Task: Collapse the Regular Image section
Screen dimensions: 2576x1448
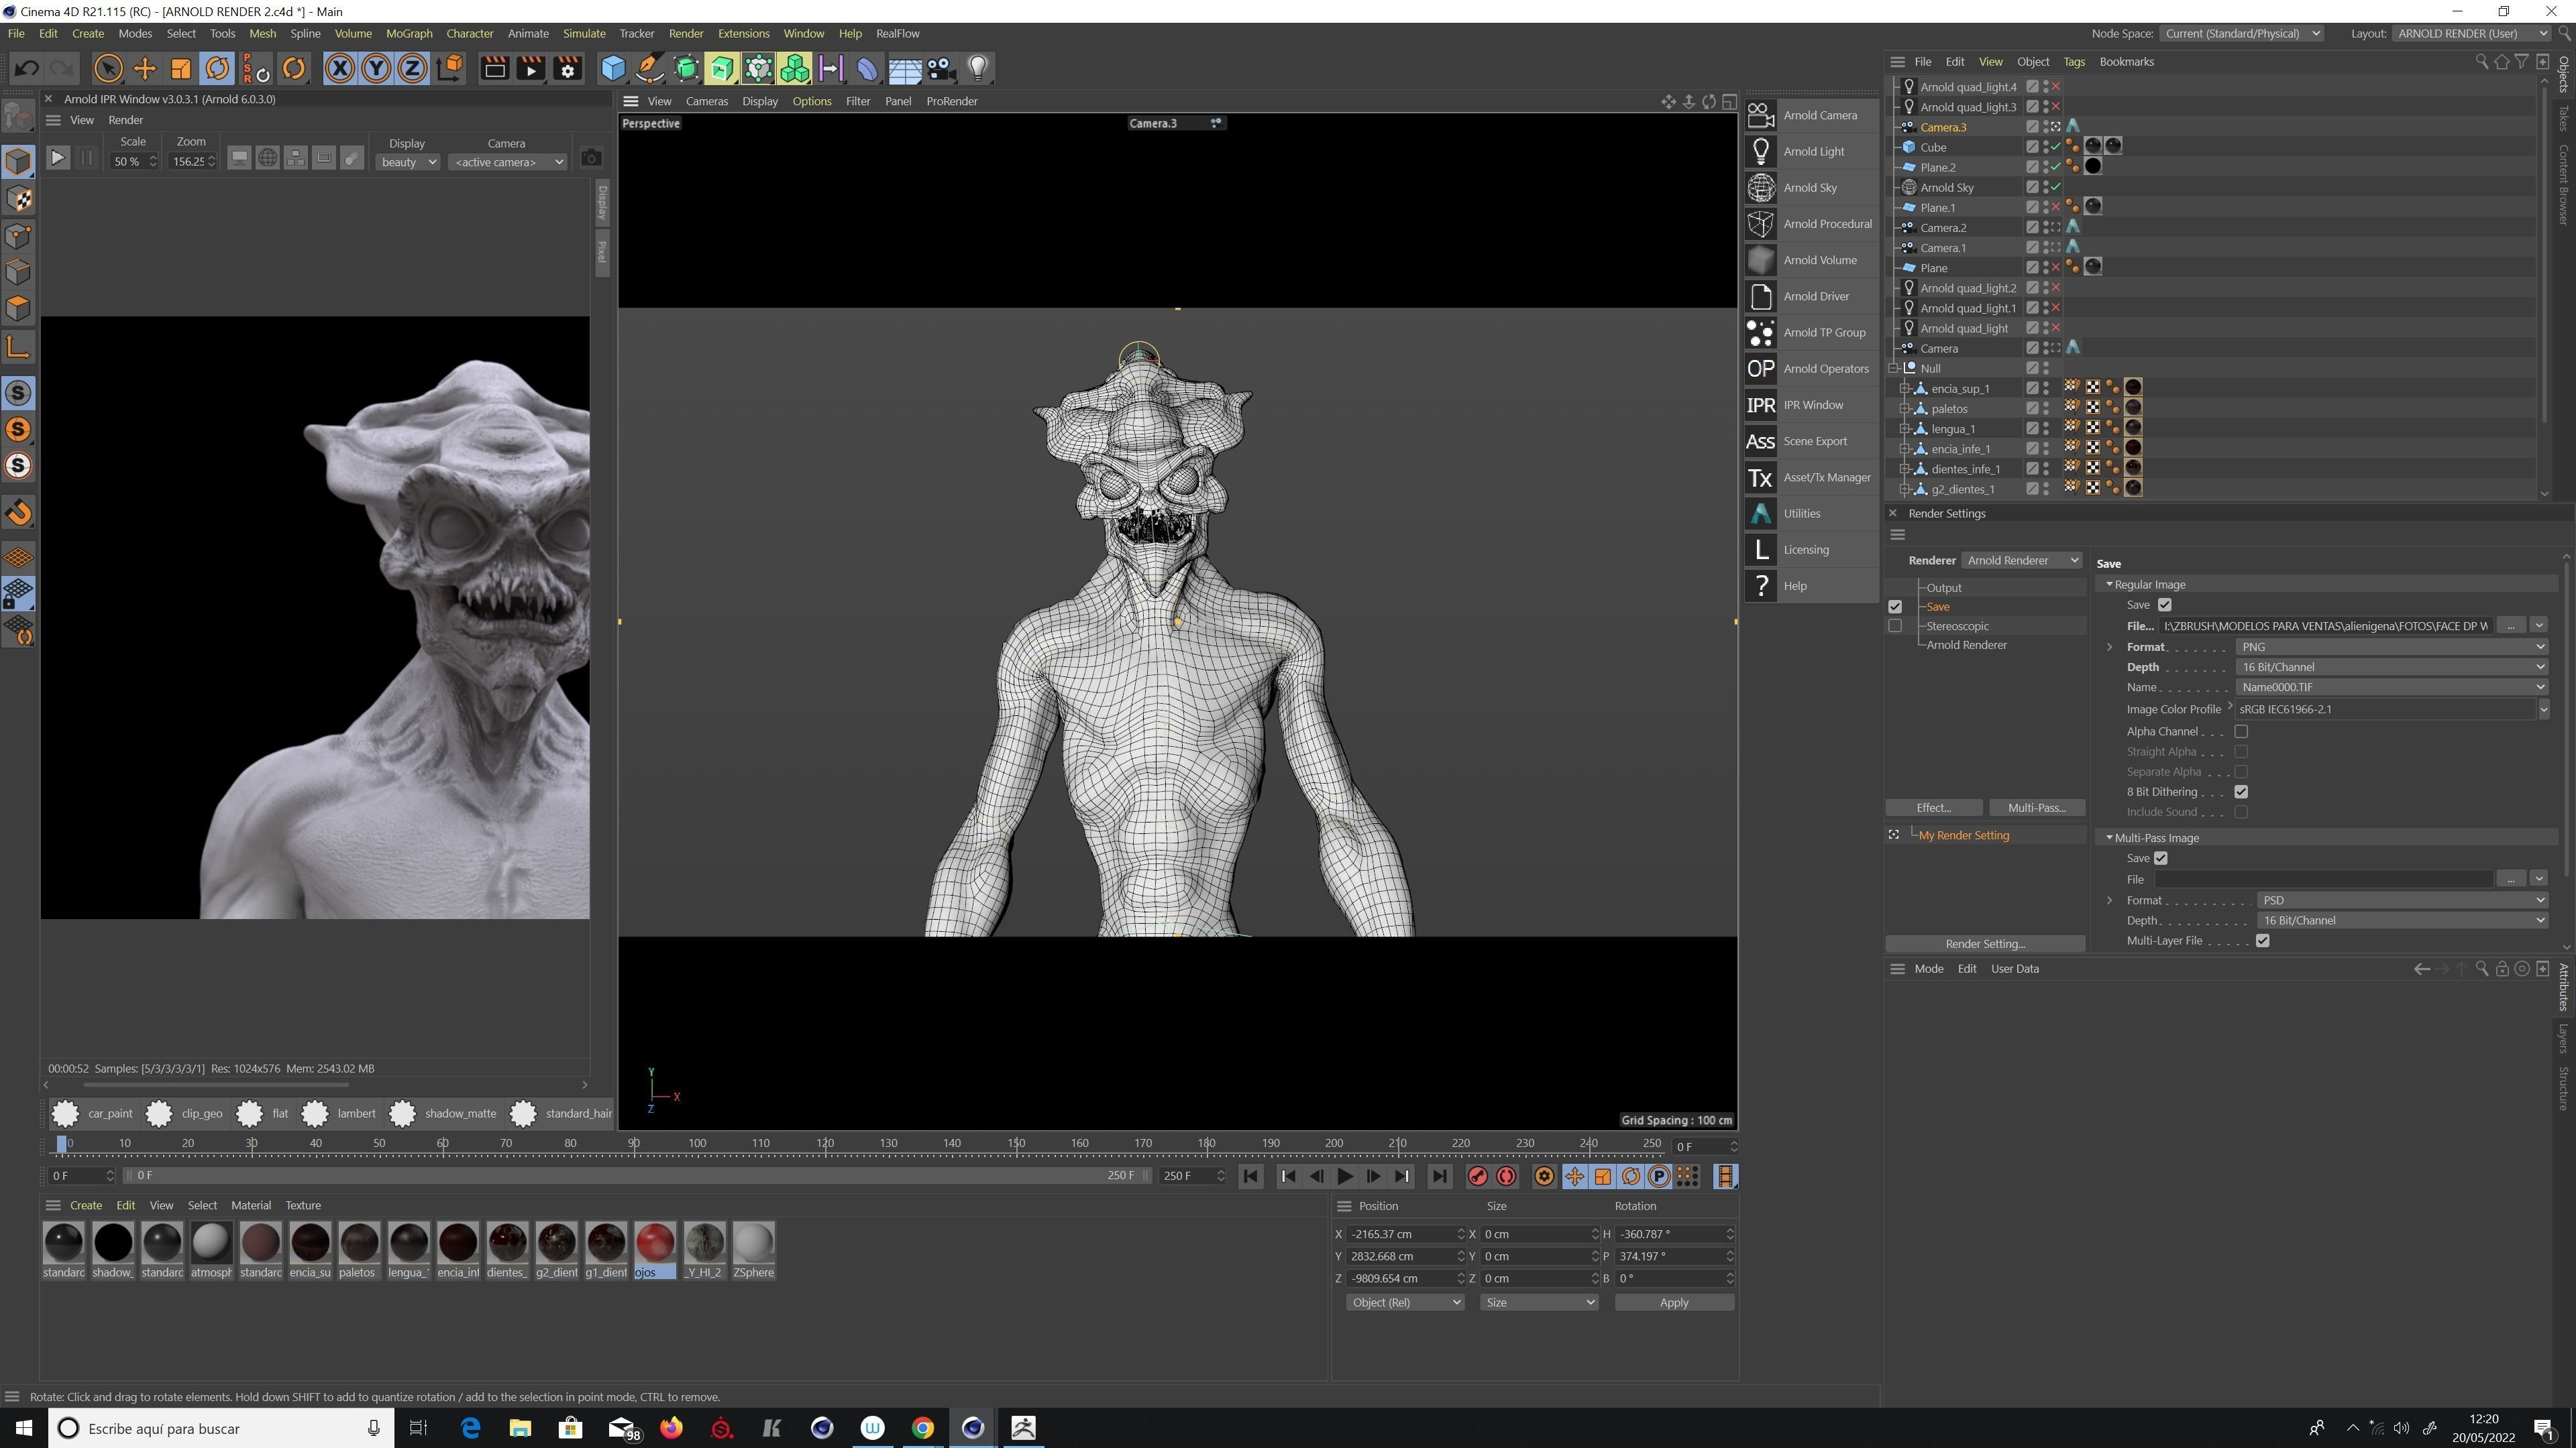Action: pos(2109,585)
